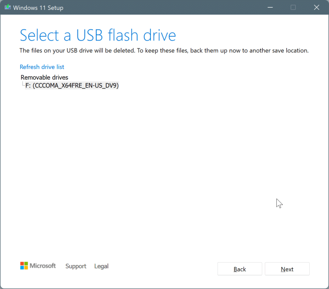This screenshot has width=329, height=289.
Task: Select the F: (CCCOMA_X64FRE_EN-US_DV9) drive
Action: [x=72, y=86]
